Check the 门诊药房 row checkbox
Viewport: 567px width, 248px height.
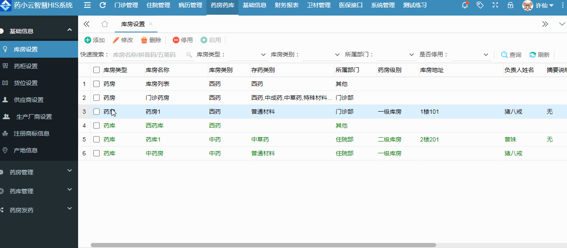pos(96,98)
